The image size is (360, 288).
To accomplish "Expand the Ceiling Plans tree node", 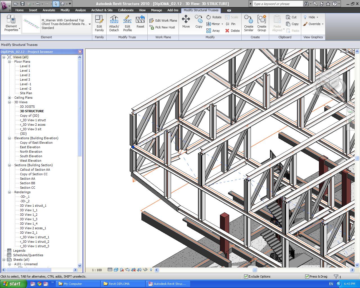I will click(9, 98).
